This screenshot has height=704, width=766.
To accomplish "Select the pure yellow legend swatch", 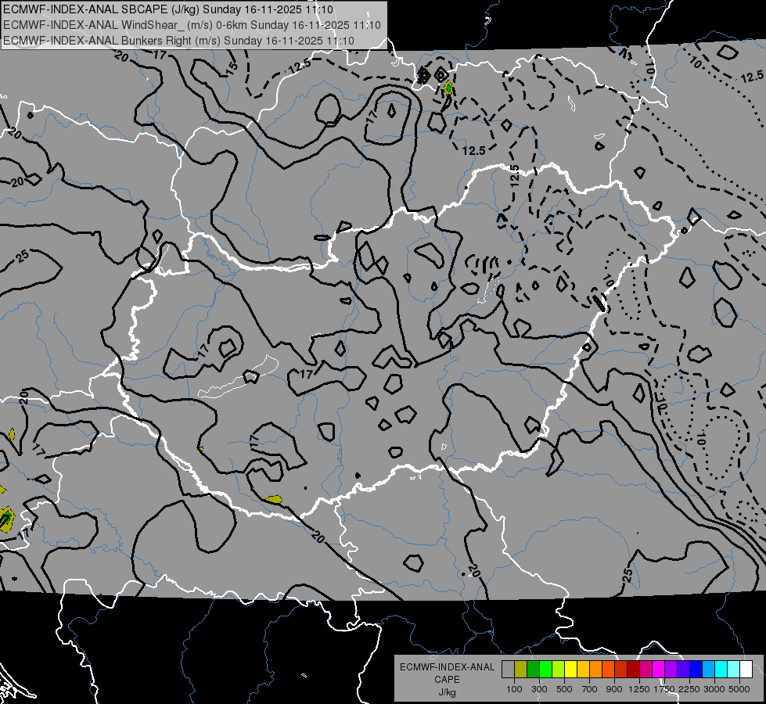I will click(x=570, y=670).
